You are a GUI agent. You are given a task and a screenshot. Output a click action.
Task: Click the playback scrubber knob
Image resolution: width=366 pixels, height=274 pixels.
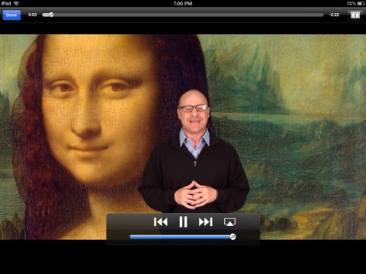pos(51,14)
